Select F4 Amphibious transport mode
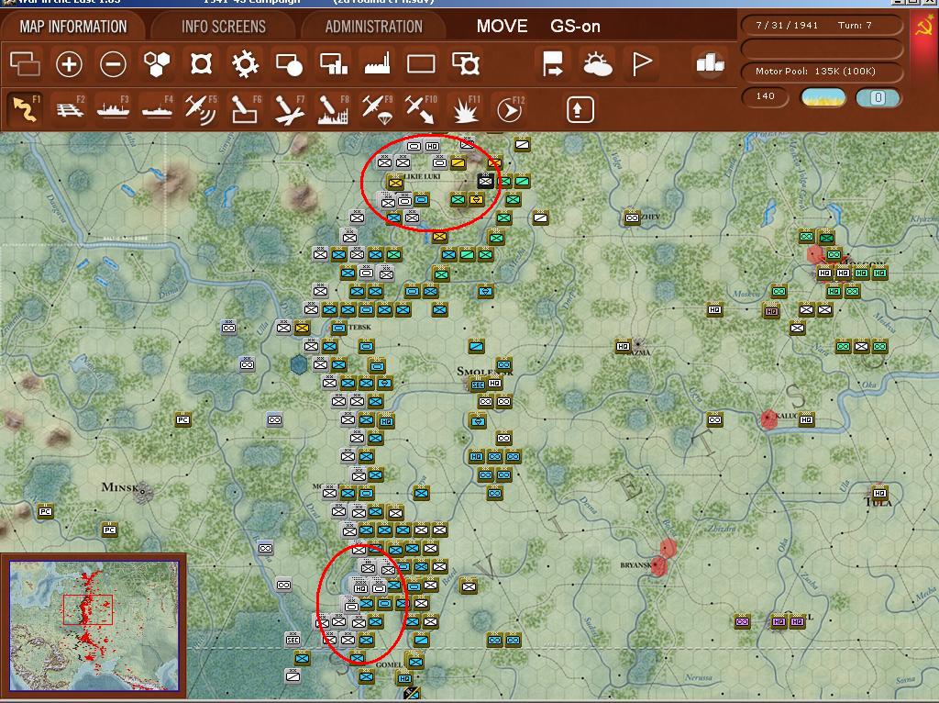Screen dimensions: 939x703 [x=157, y=109]
